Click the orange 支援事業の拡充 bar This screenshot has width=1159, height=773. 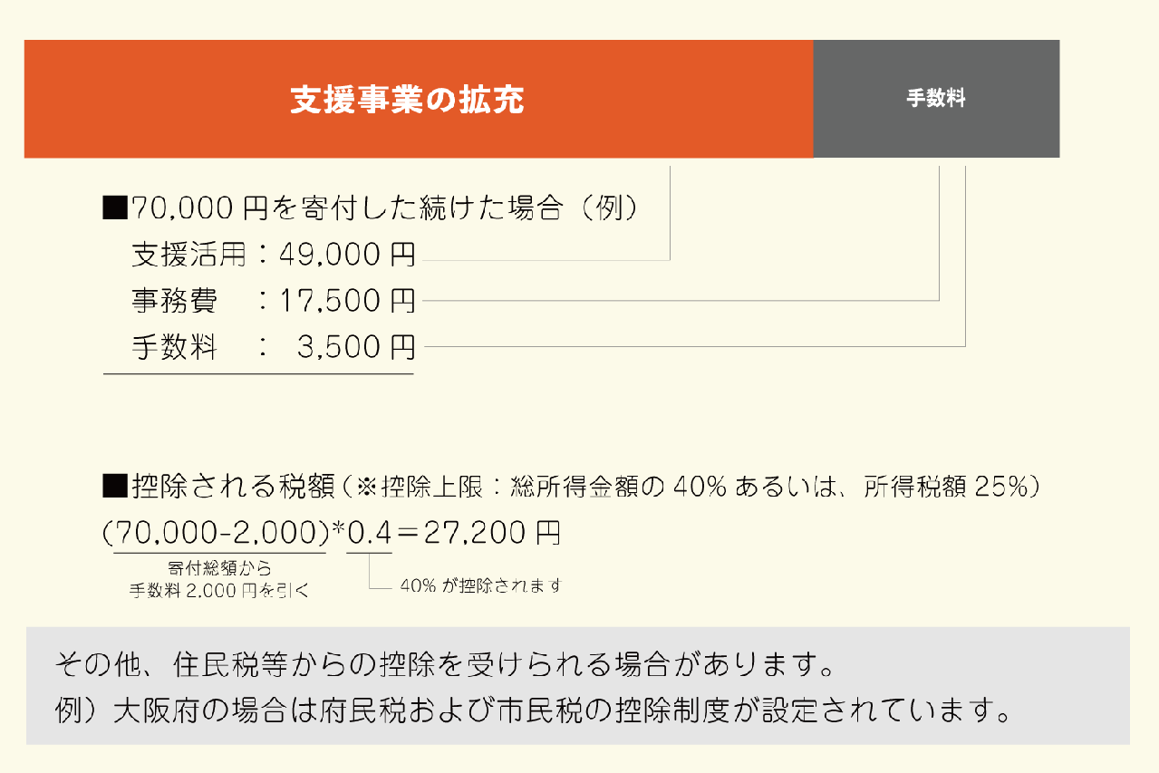click(x=419, y=99)
